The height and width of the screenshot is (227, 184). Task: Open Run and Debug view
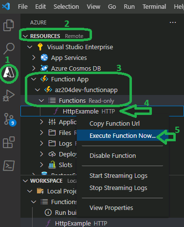tap(9, 95)
